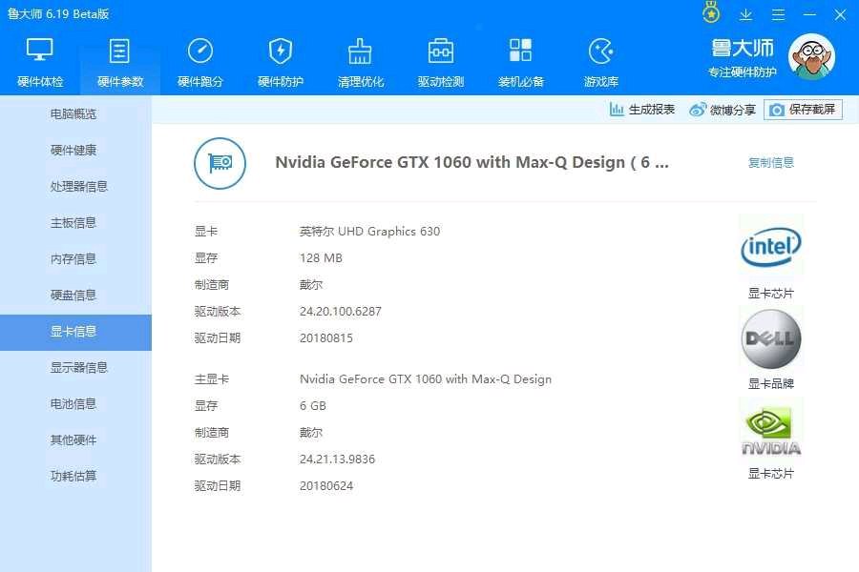This screenshot has height=572, width=859.
Task: Close the 鲁大师 window
Action: click(840, 15)
